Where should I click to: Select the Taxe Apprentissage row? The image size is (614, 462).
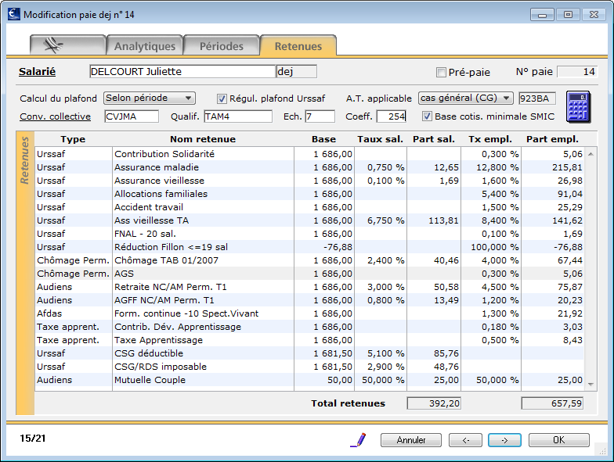tap(309, 340)
